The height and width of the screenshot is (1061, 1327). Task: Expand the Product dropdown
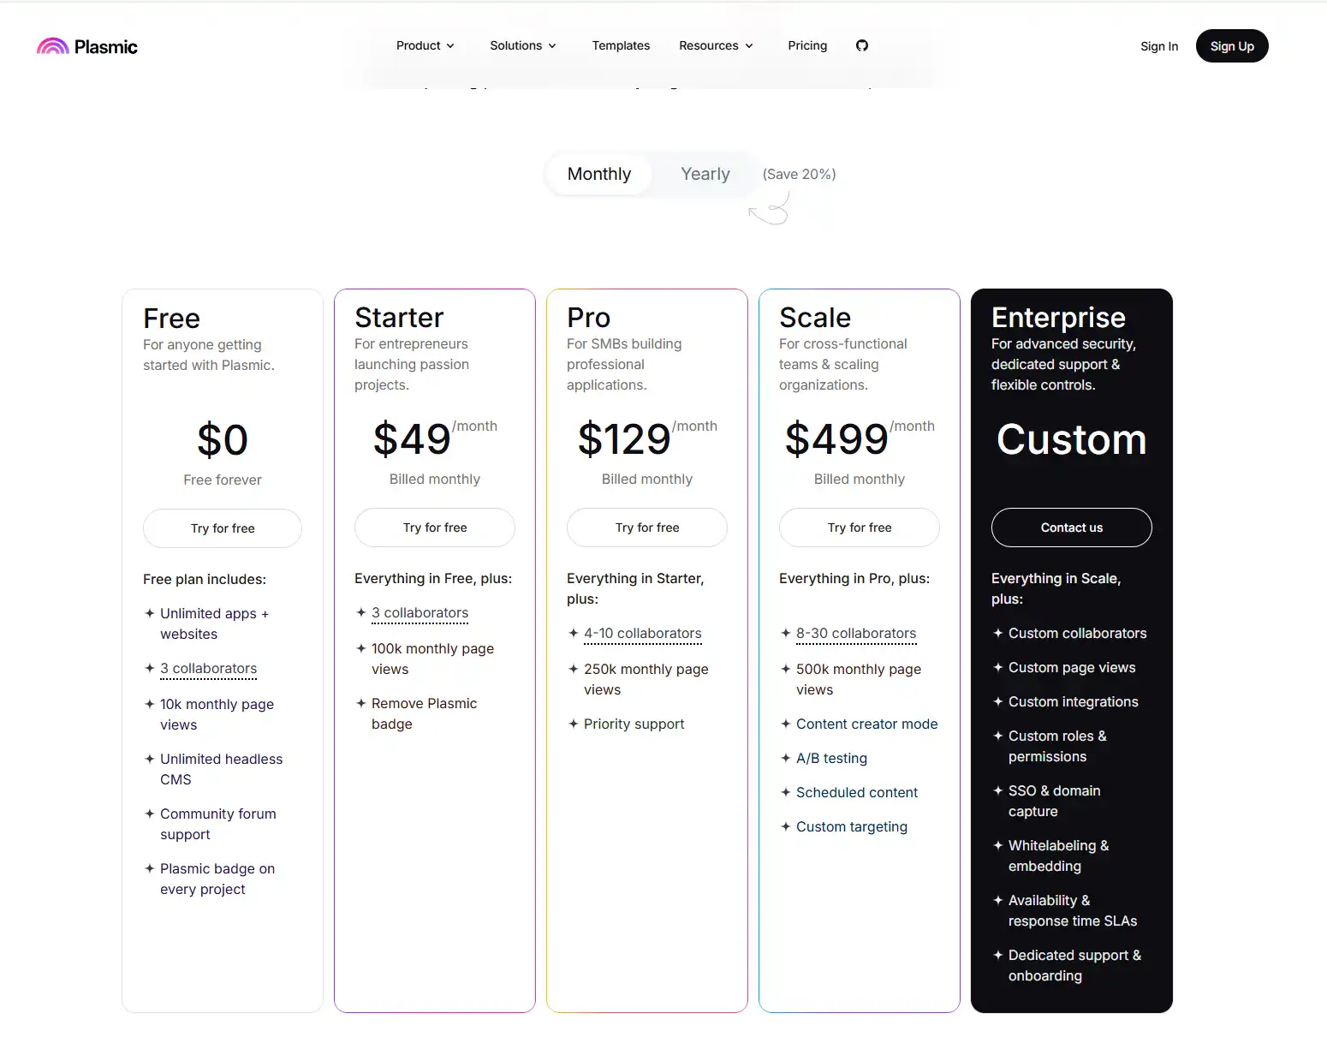click(x=425, y=45)
